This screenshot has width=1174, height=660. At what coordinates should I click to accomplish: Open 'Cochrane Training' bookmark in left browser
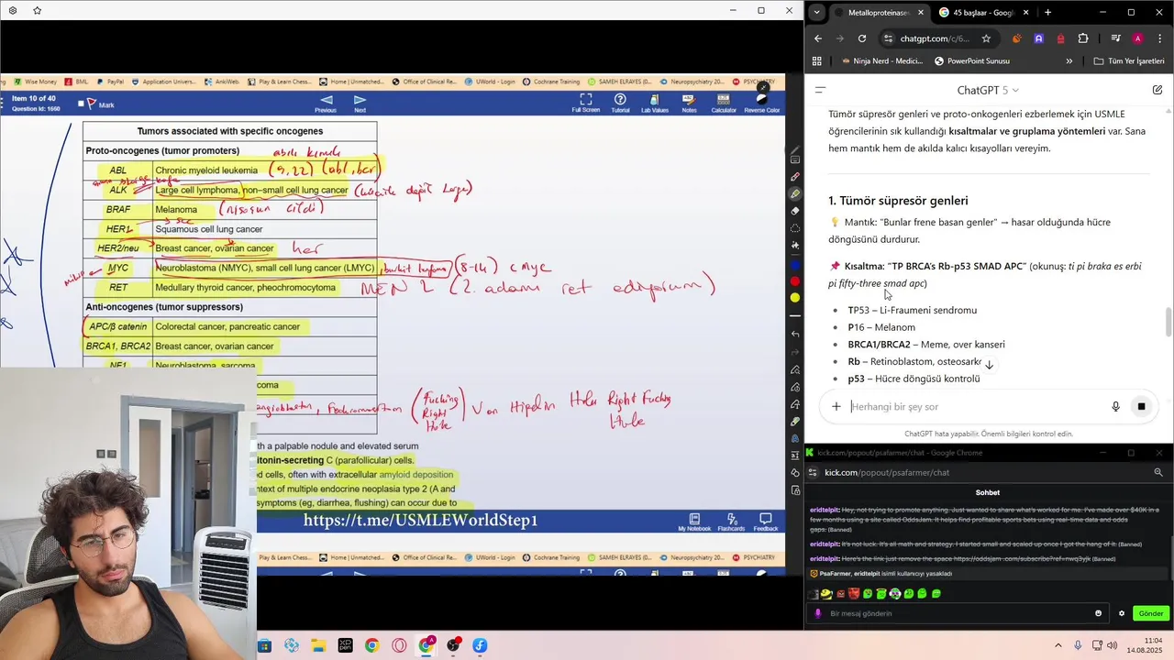coord(550,82)
